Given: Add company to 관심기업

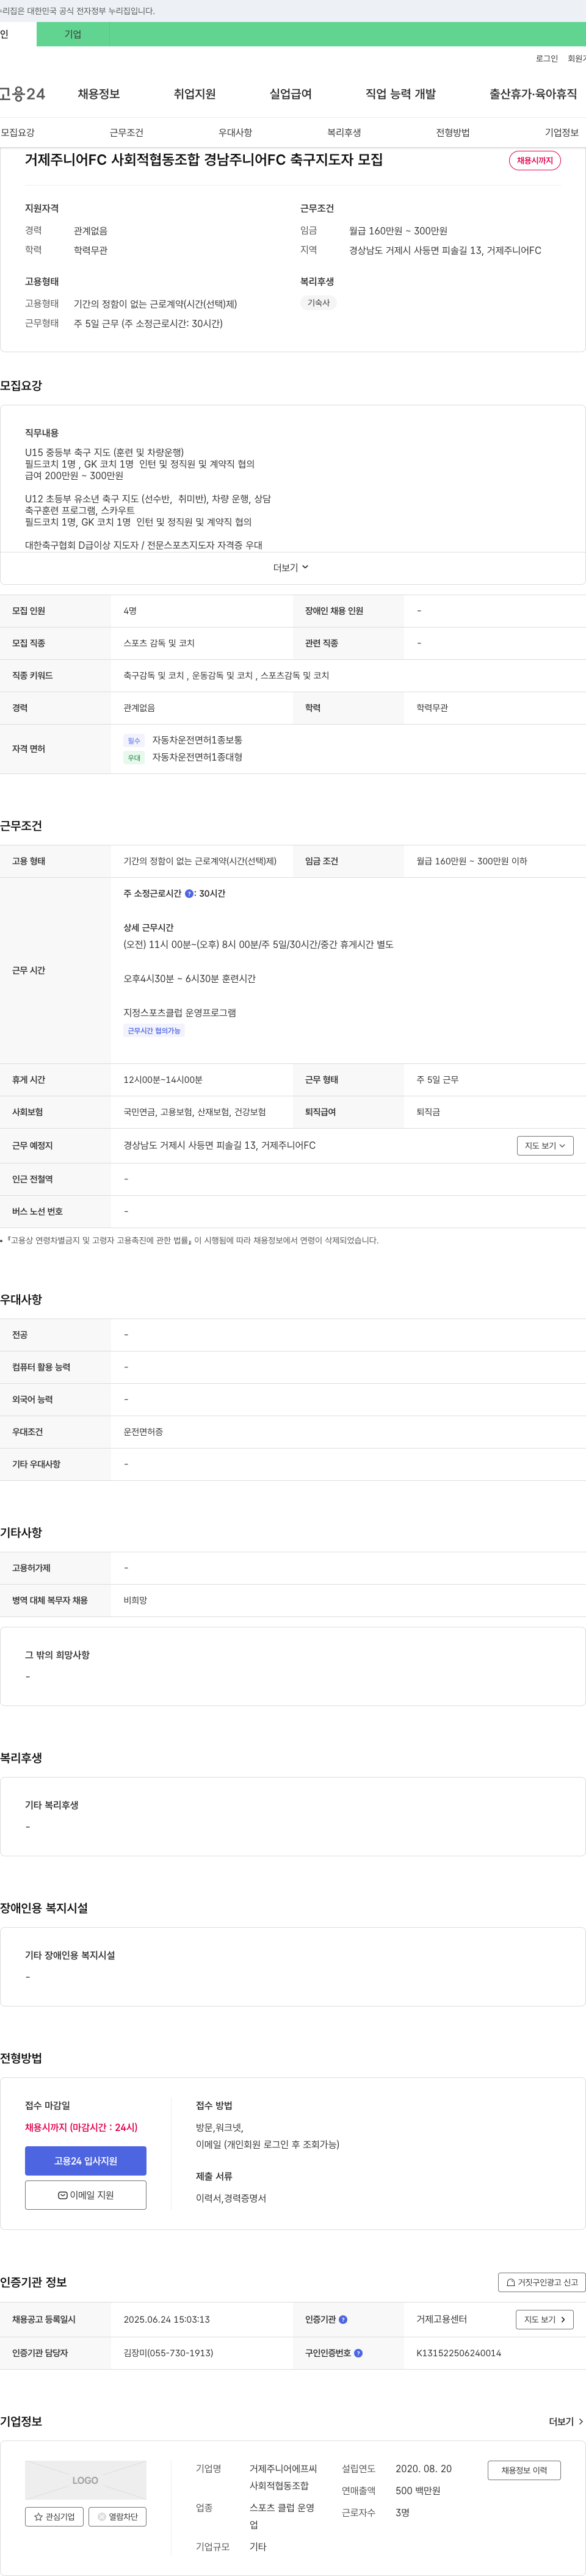Looking at the screenshot, I should tap(54, 2517).
